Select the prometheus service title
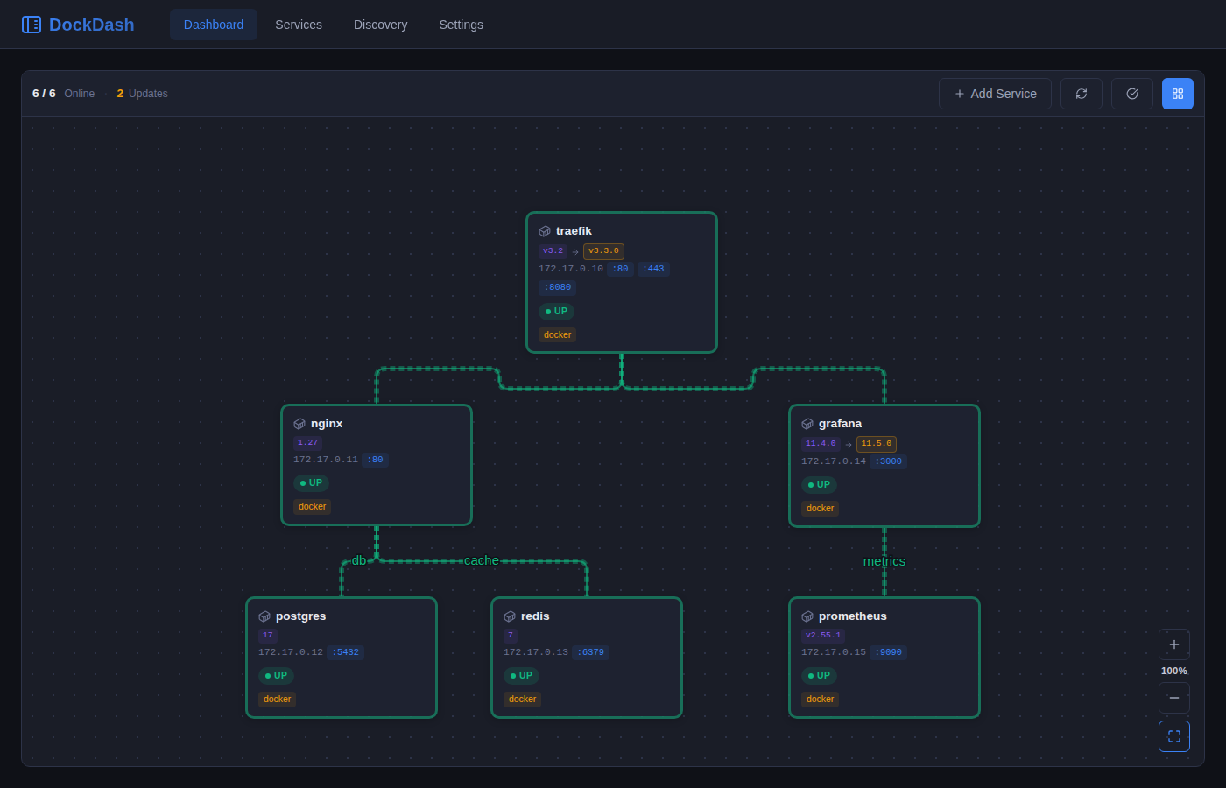Viewport: 1226px width, 788px height. 853,616
